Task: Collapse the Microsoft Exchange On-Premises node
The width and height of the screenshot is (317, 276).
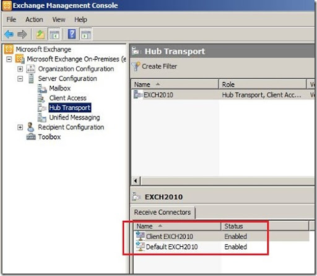Action: pos(9,59)
